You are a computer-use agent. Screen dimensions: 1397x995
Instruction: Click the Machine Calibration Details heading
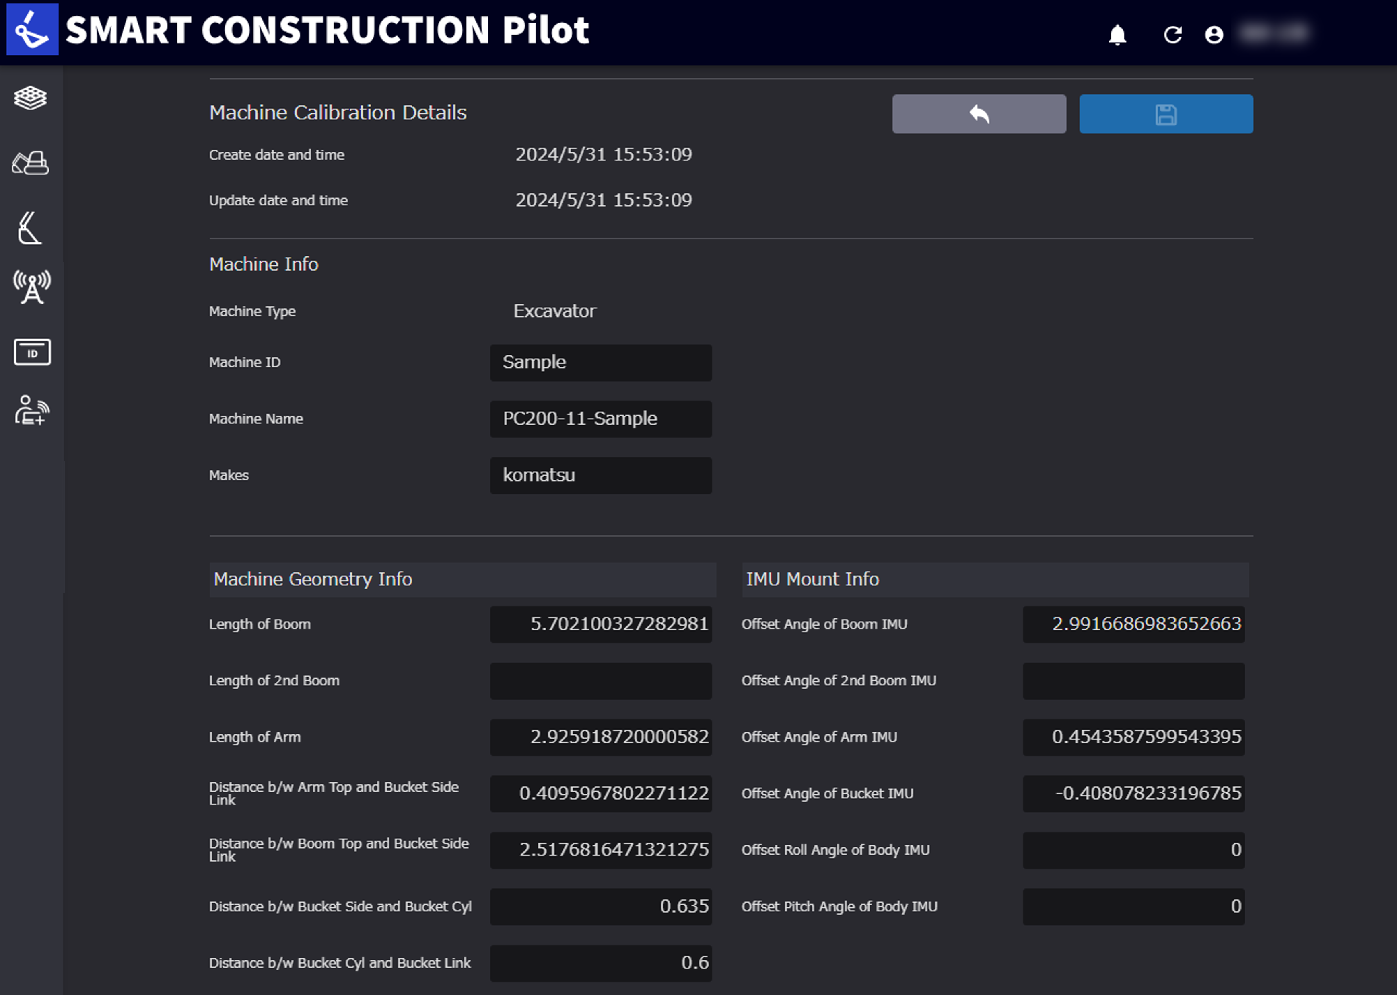(338, 113)
